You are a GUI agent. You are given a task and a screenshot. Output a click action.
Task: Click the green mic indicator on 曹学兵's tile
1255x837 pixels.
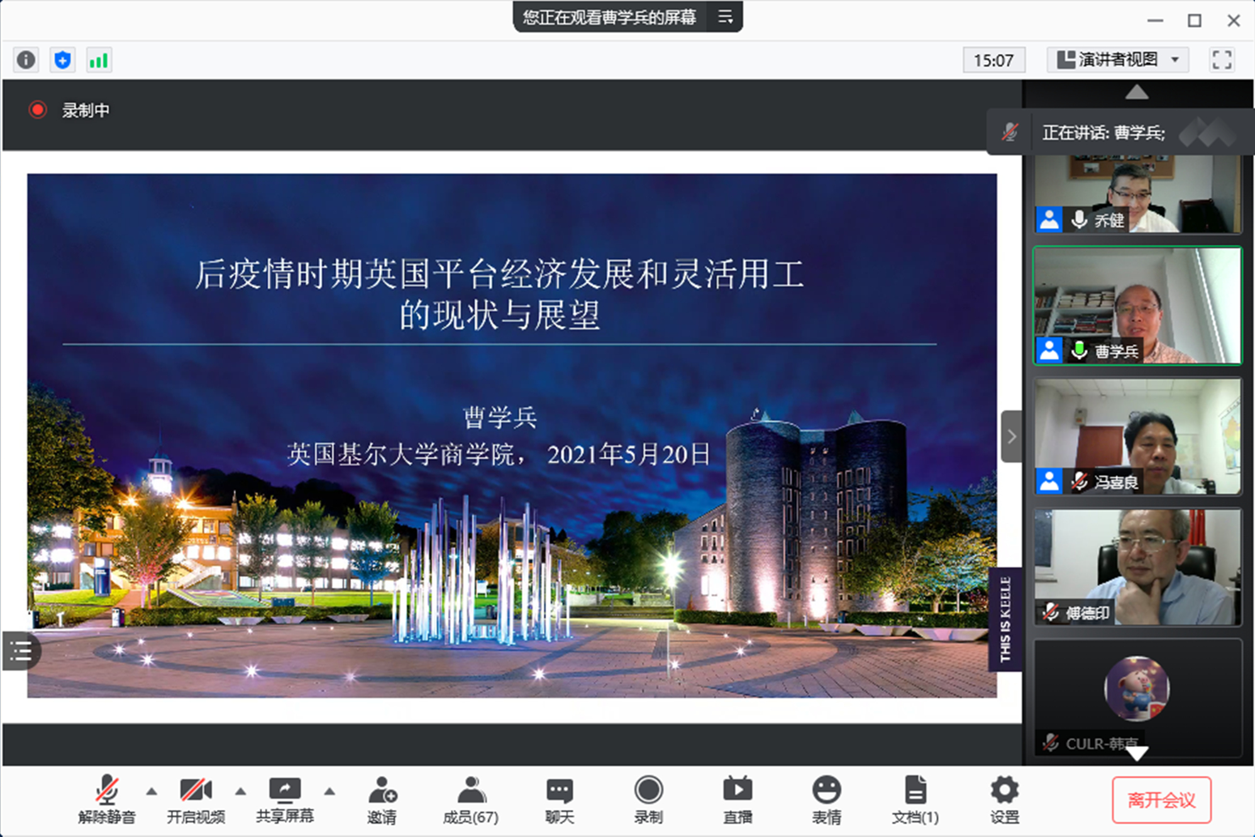click(1080, 351)
